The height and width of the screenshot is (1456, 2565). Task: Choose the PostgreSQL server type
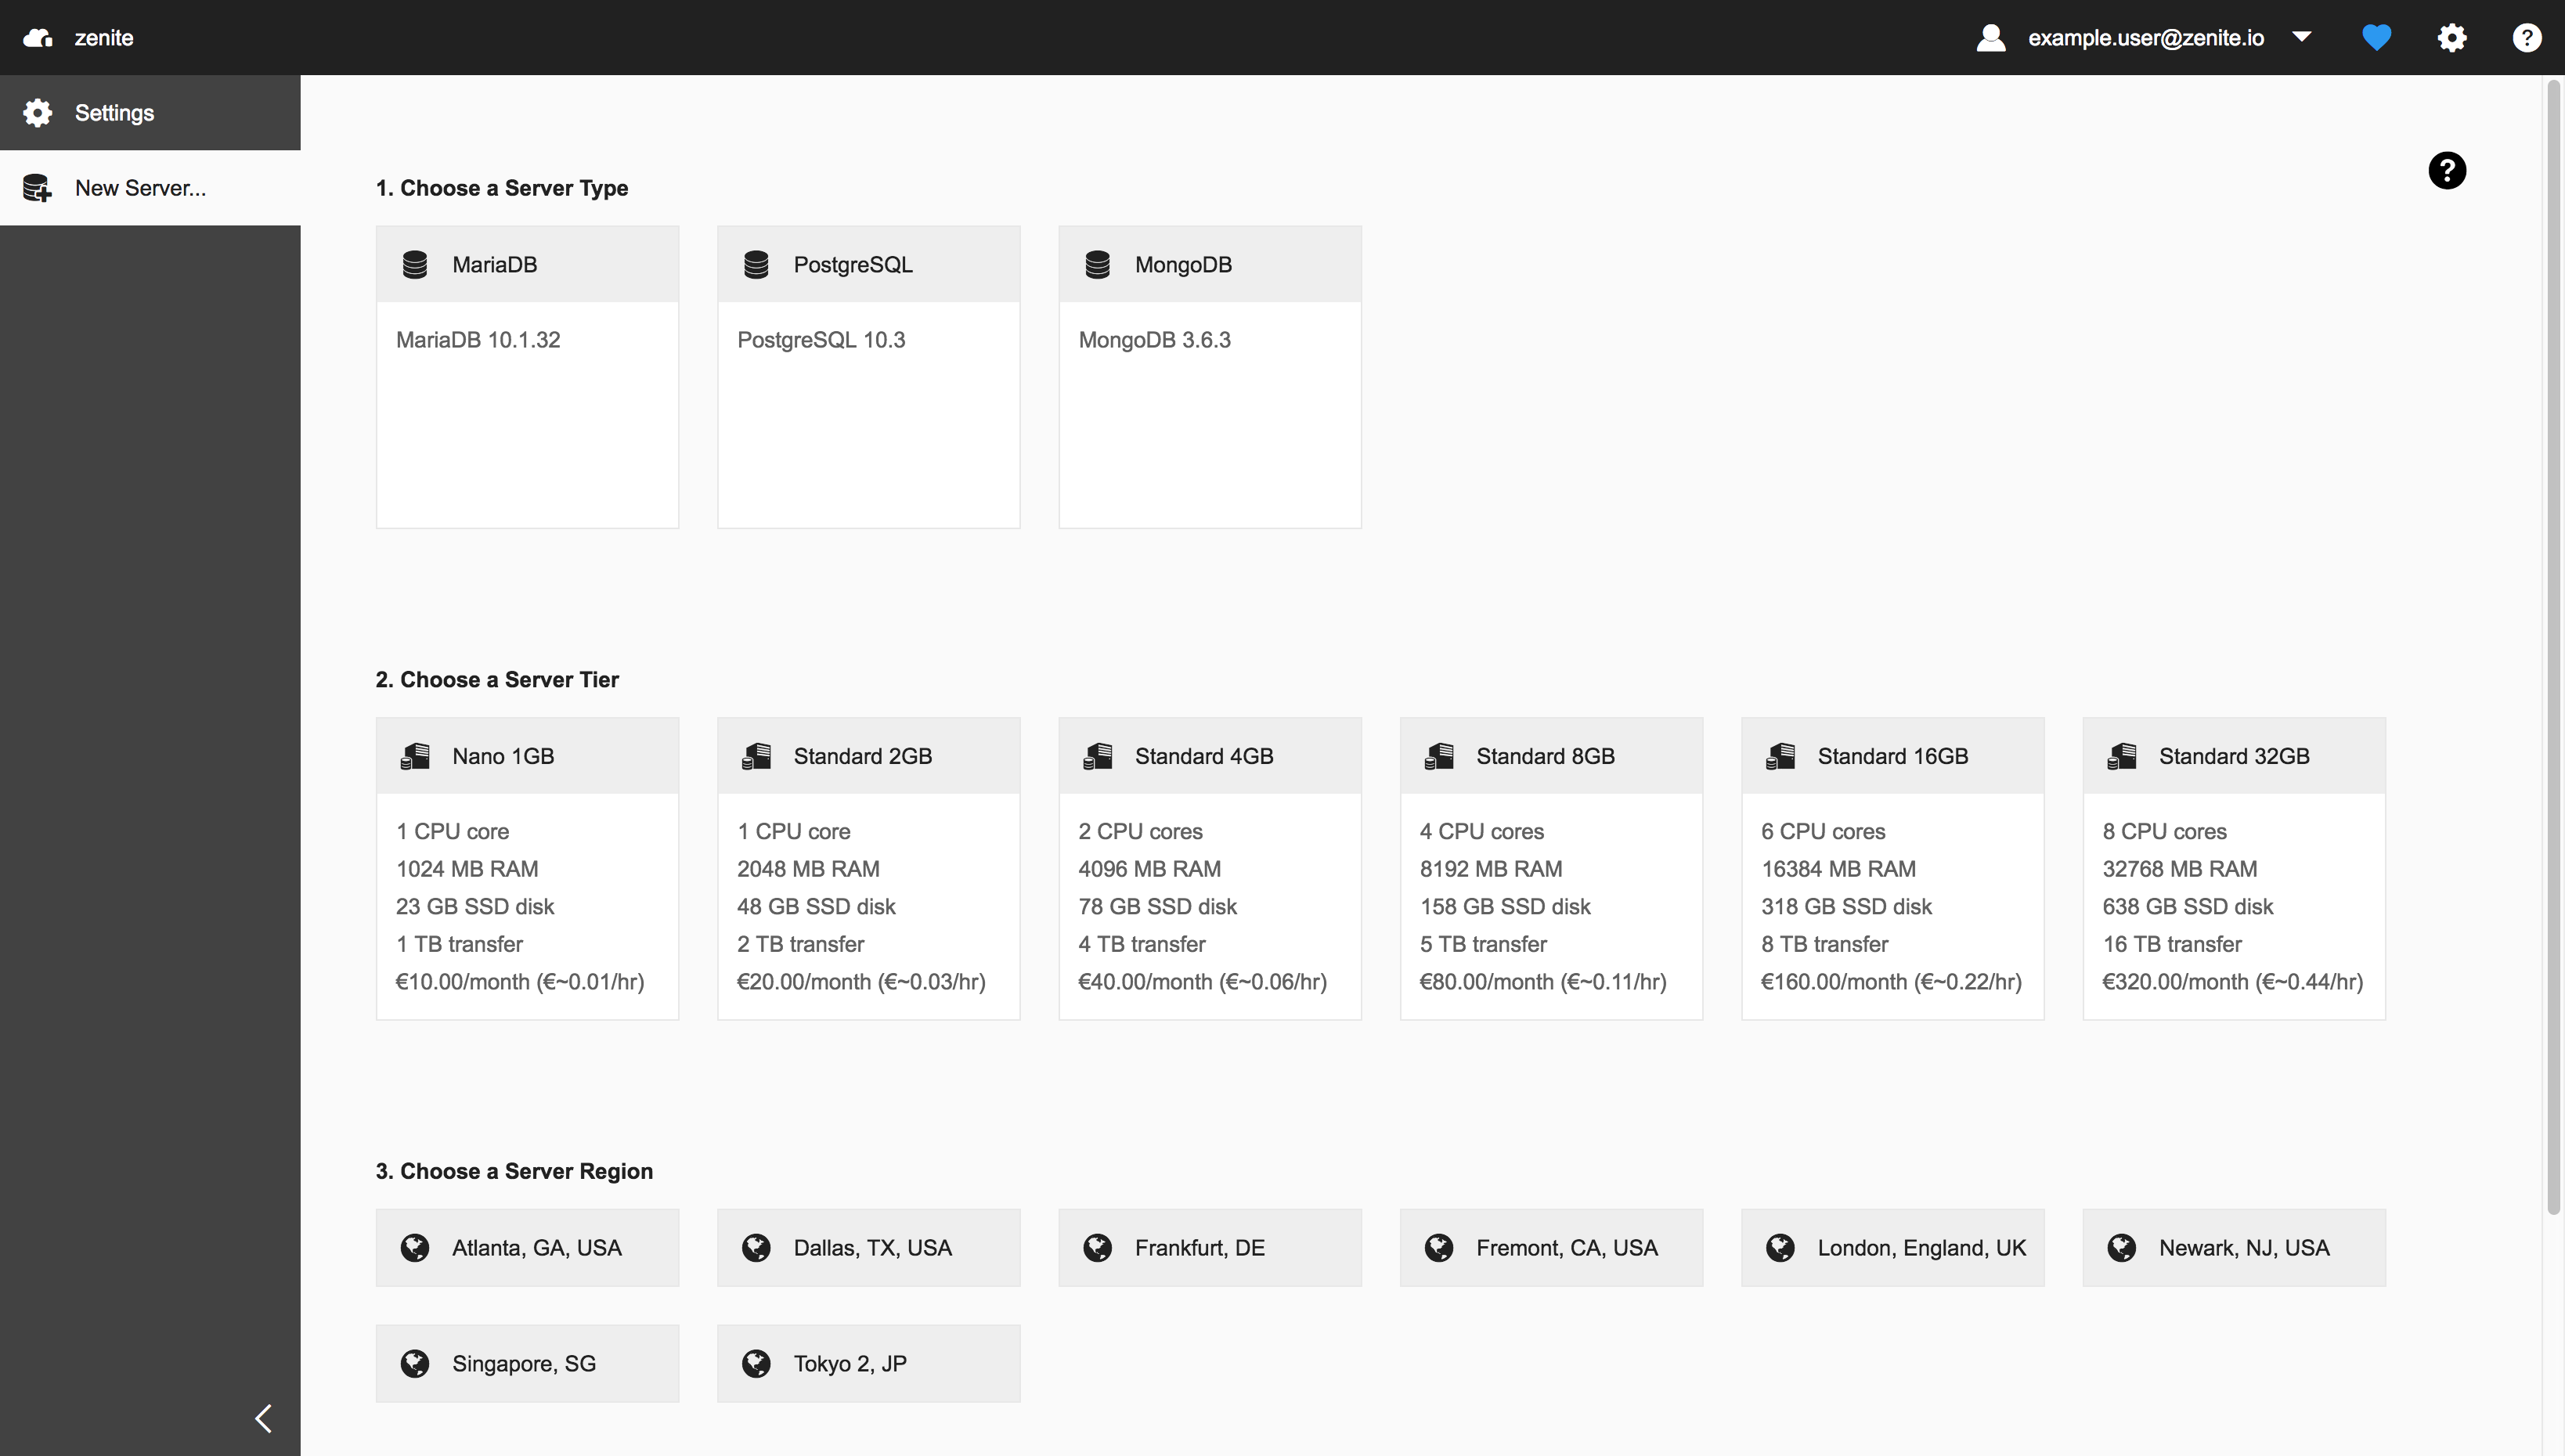(x=868, y=376)
